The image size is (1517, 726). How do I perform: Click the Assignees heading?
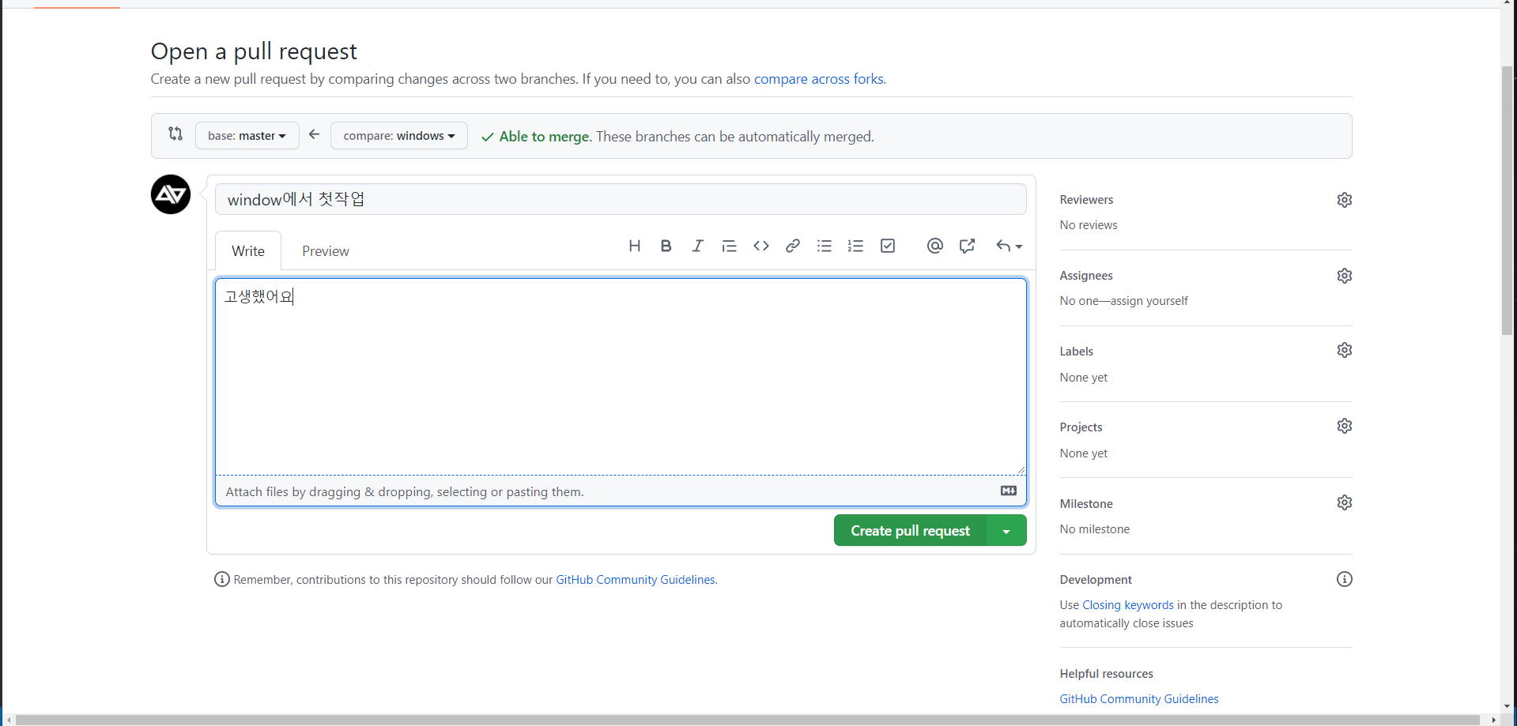pyautogui.click(x=1086, y=276)
